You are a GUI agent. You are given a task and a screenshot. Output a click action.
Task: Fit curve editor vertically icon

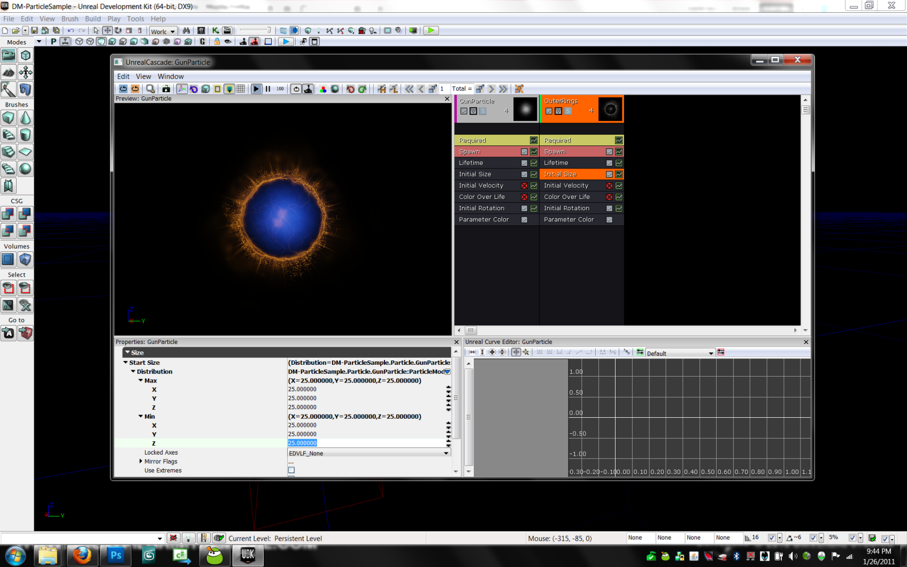[482, 352]
